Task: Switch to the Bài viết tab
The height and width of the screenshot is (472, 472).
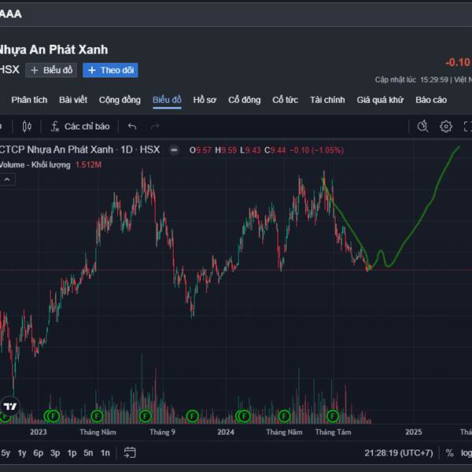Action: 73,100
